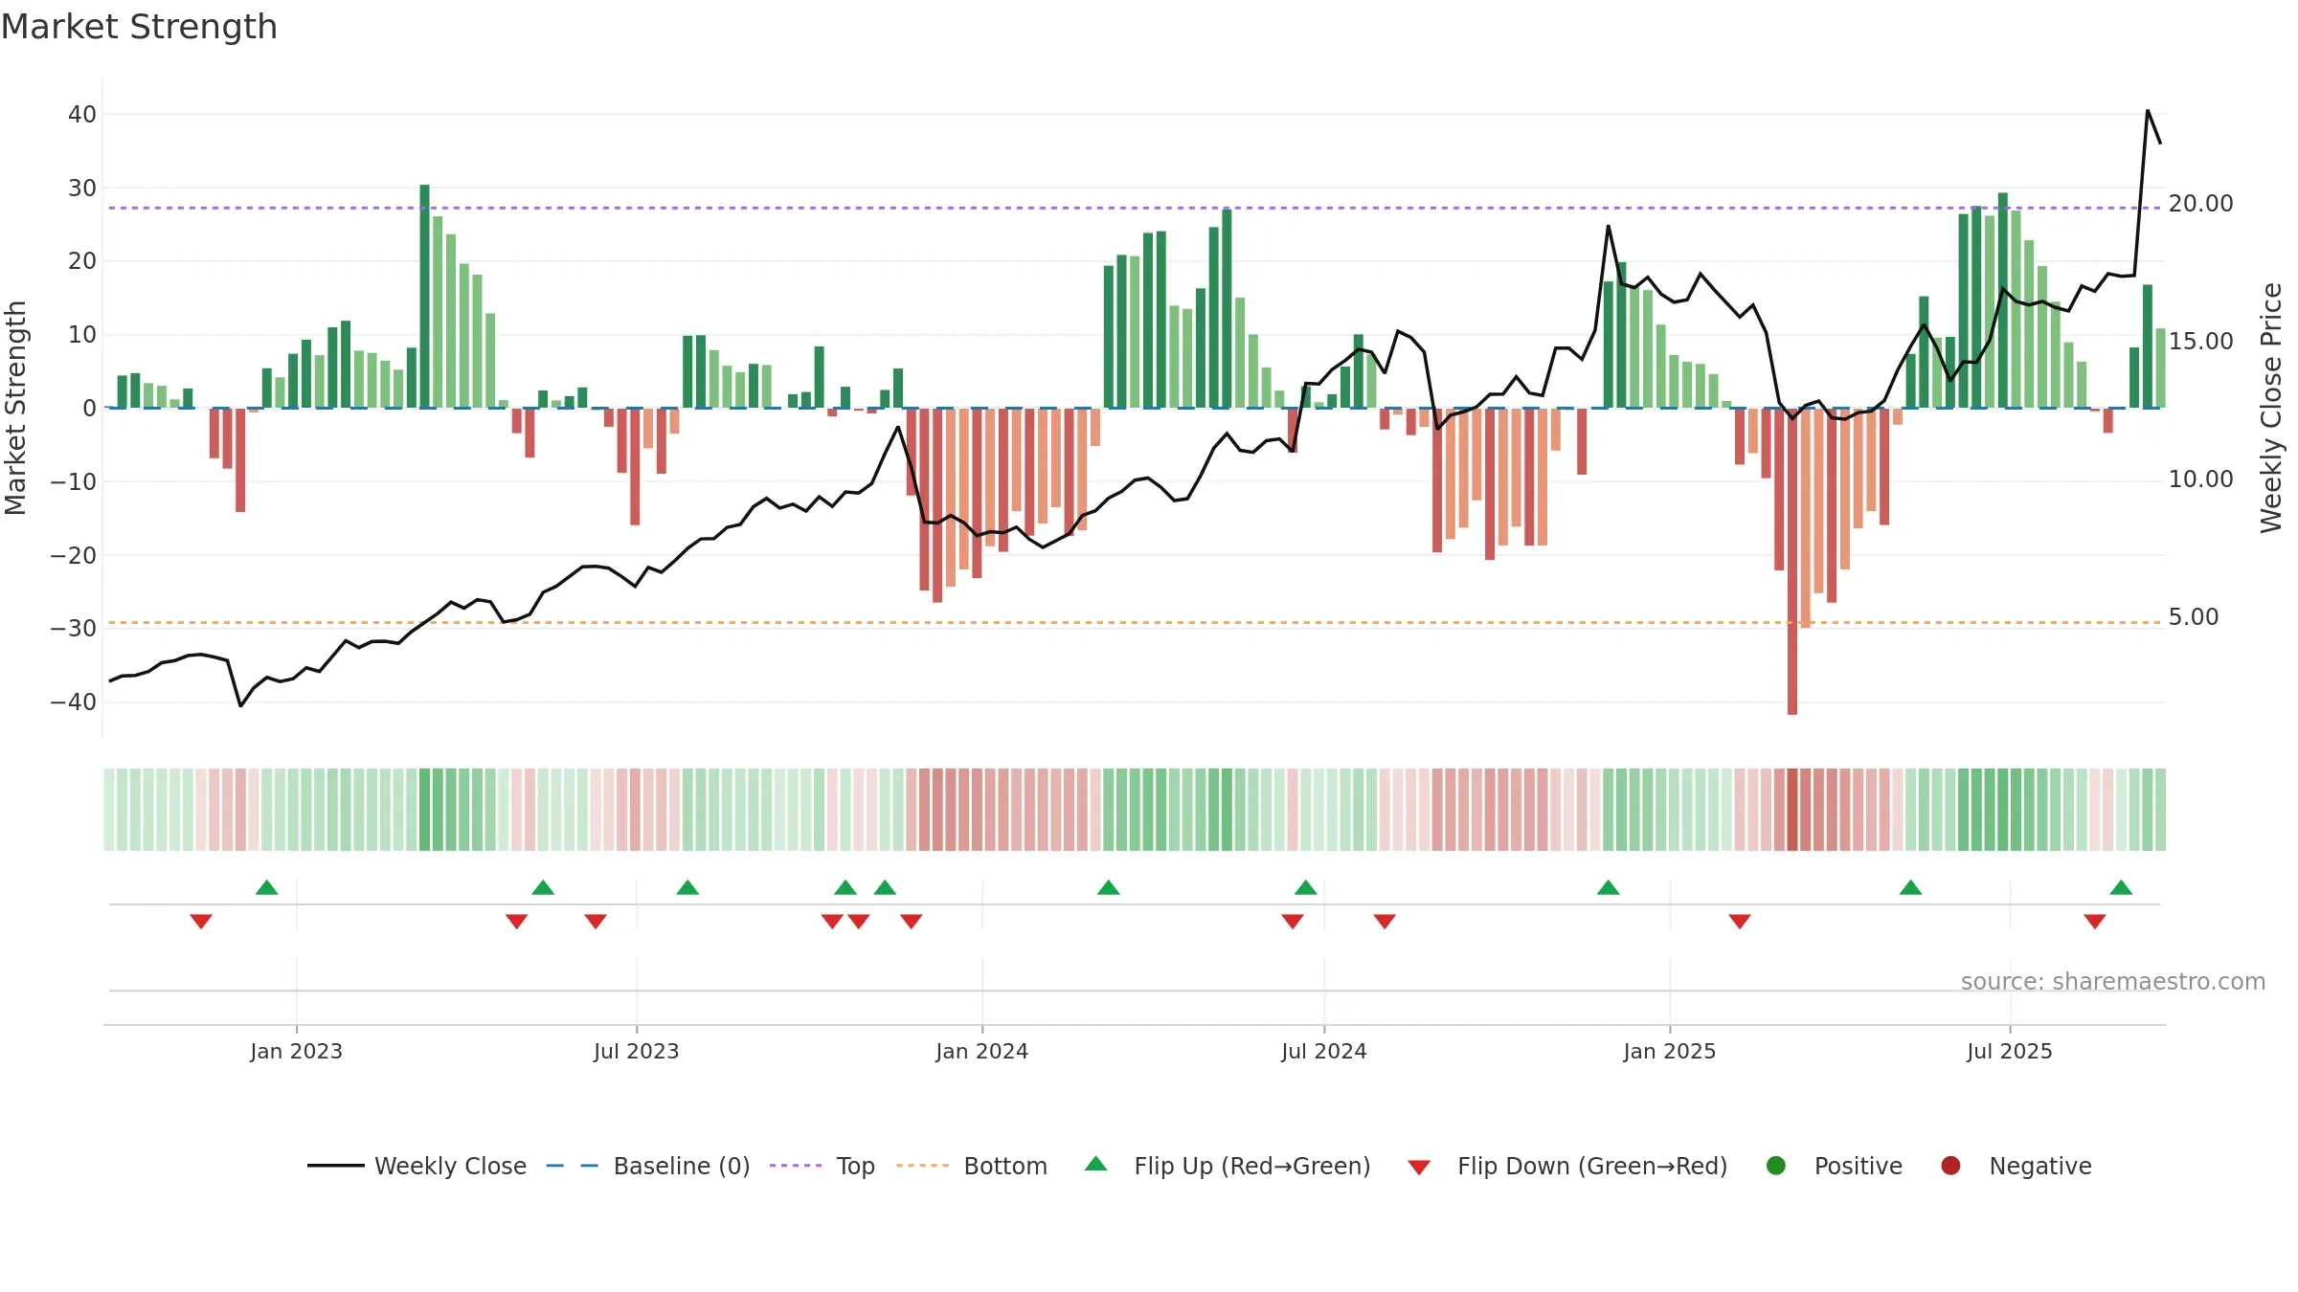Click the deepest red bar below −40
2298x1292 pixels.
1792,561
